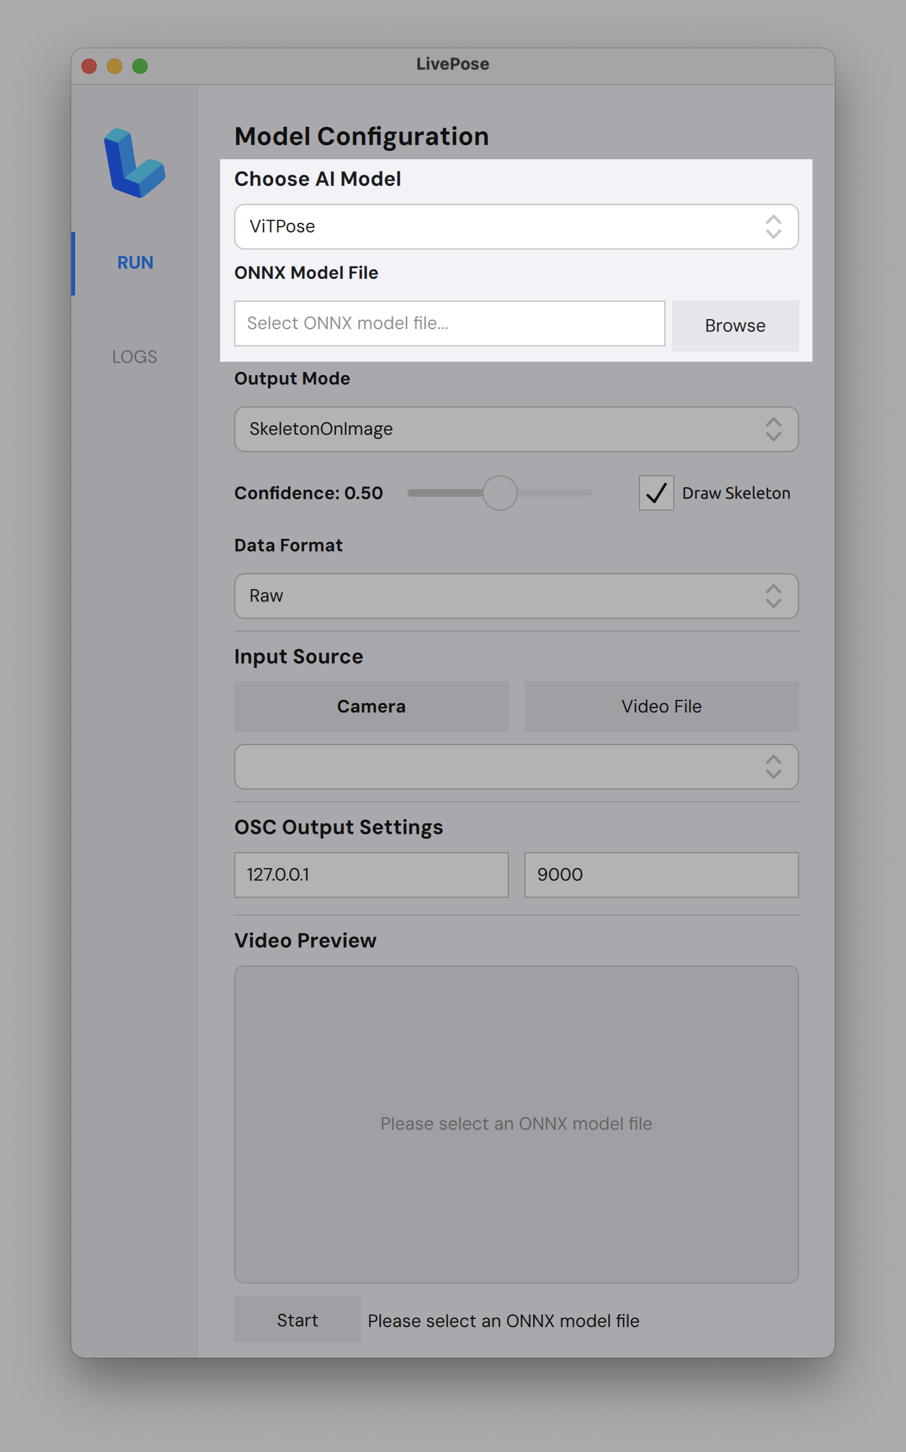
Task: Open the LOGS tab
Action: 134,357
